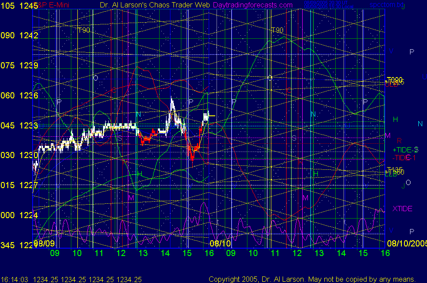427x283 pixels.
Task: Click the magenta "M" legend letter at right
Action: point(388,135)
